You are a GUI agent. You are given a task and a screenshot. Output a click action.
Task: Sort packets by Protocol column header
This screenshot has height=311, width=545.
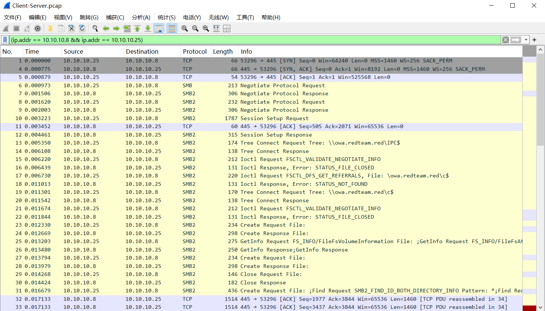click(x=195, y=51)
